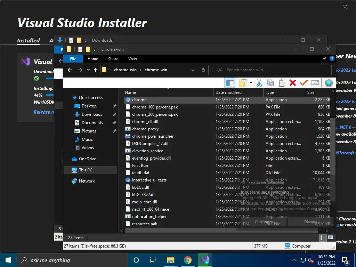This screenshot has height=267, width=356.
Task: Open Task View on the taskbar
Action: [x=153, y=260]
